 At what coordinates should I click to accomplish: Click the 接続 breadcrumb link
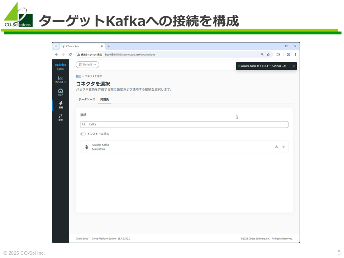point(78,76)
